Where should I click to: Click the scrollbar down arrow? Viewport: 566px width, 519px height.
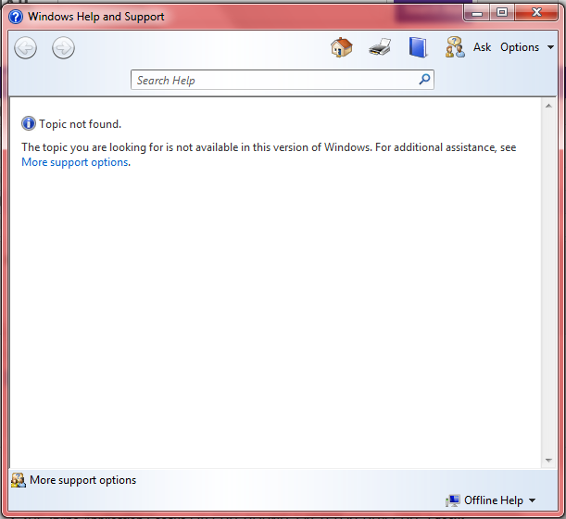pyautogui.click(x=548, y=461)
